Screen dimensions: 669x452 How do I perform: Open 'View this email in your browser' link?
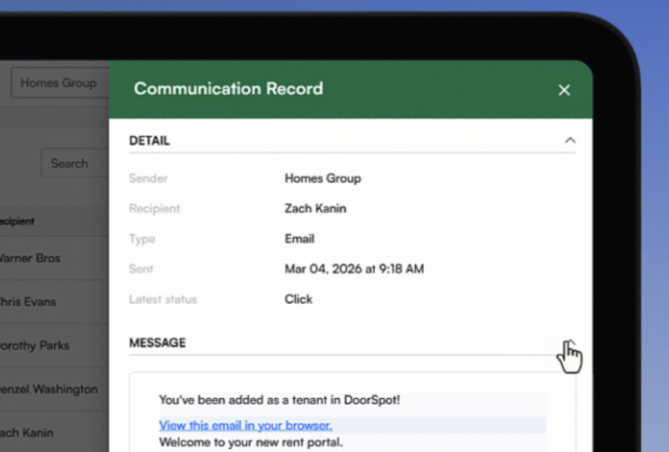click(245, 425)
